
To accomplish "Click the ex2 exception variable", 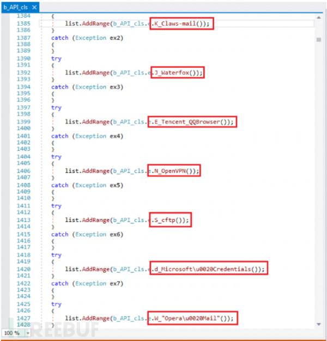I will pos(116,38).
